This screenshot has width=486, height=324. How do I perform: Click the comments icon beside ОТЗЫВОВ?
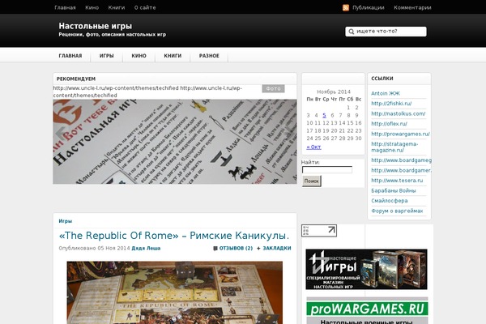215,249
